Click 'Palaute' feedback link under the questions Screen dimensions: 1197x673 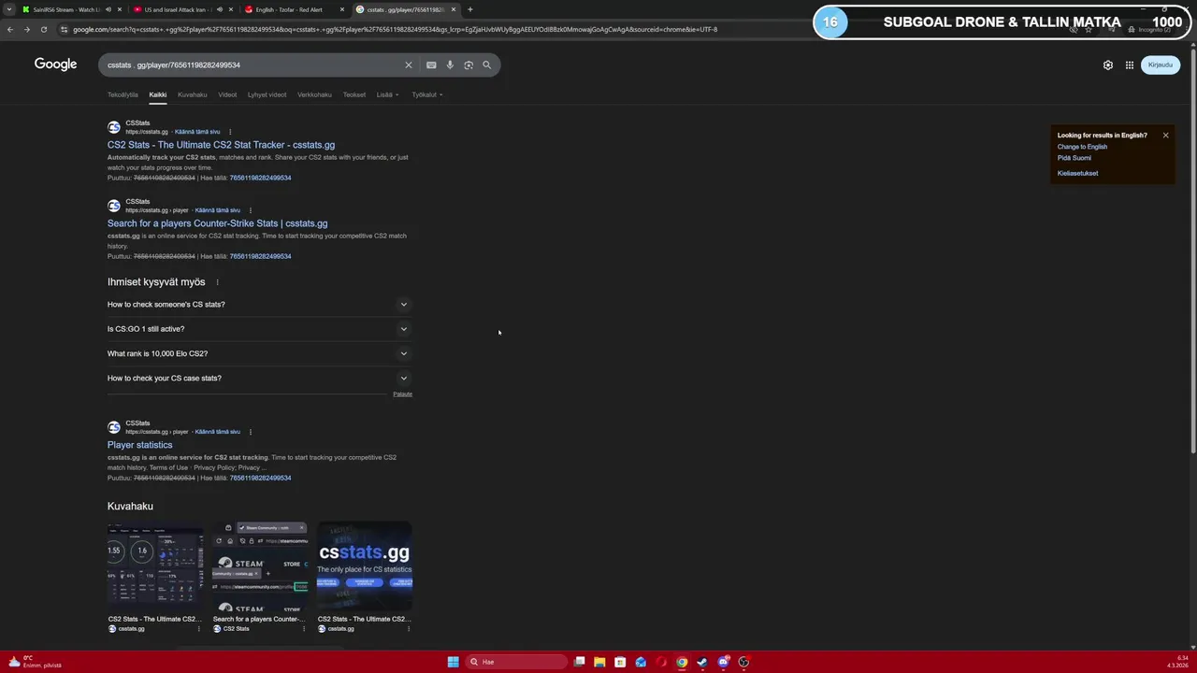[402, 394]
